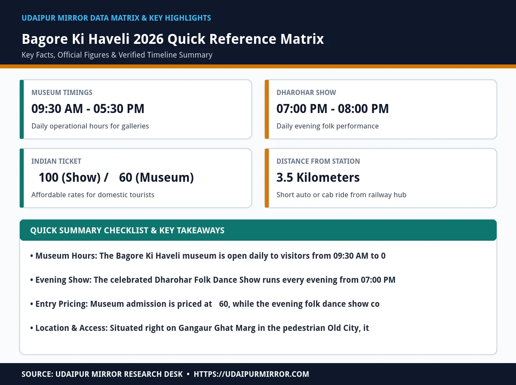Select the '09:30 AM - 05:30 PM' value
This screenshot has width=516, height=385.
click(88, 109)
